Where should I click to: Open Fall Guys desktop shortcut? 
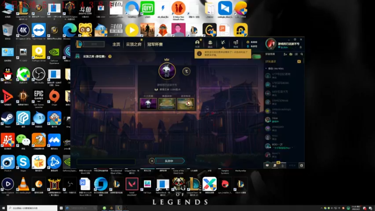147,185
